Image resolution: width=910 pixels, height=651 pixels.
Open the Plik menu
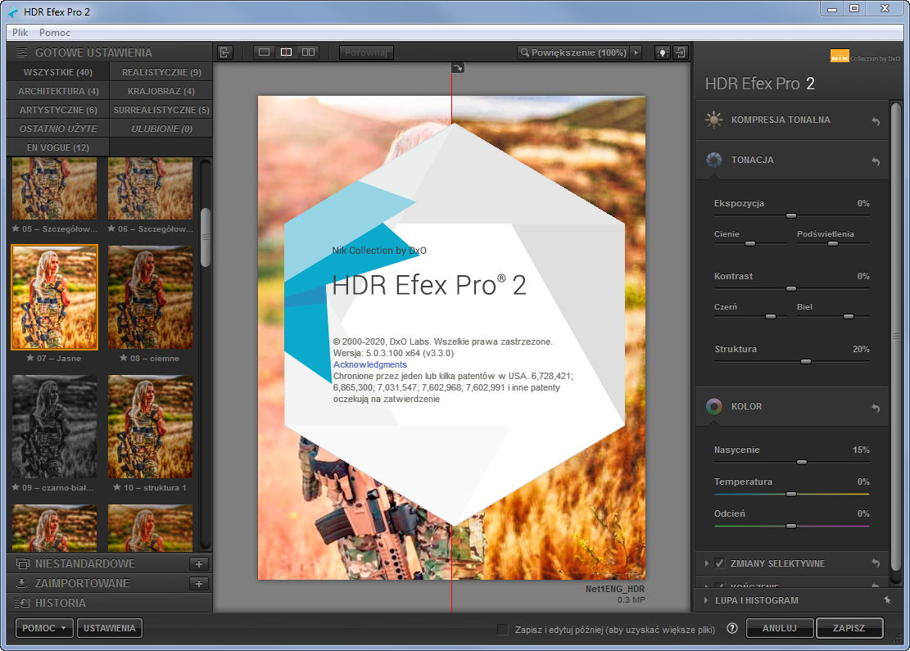point(20,33)
